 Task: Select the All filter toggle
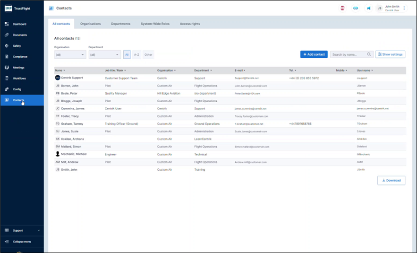[x=127, y=55]
